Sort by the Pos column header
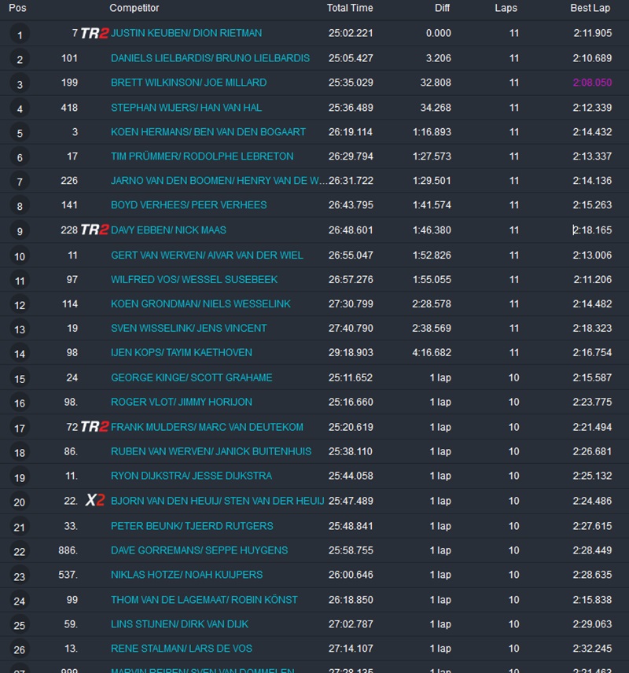The height and width of the screenshot is (673, 629). (17, 8)
